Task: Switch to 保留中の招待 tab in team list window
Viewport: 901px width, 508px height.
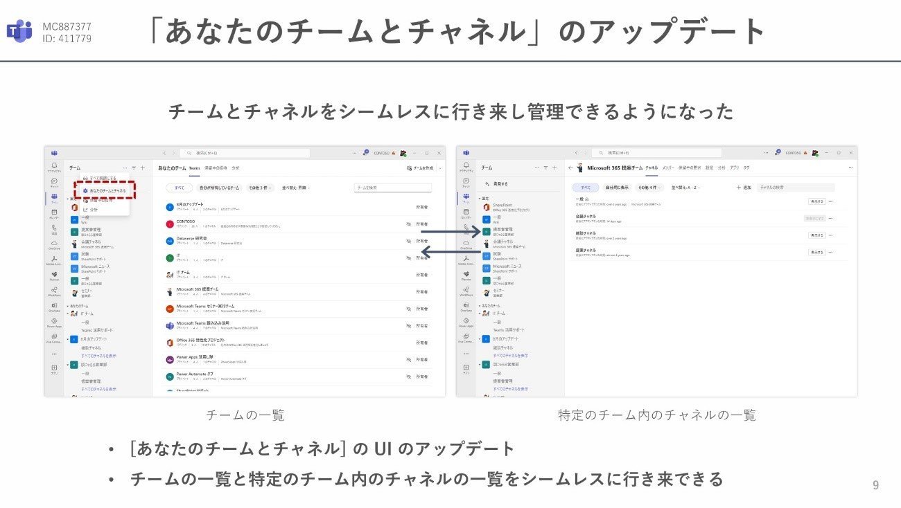Action: tap(216, 167)
